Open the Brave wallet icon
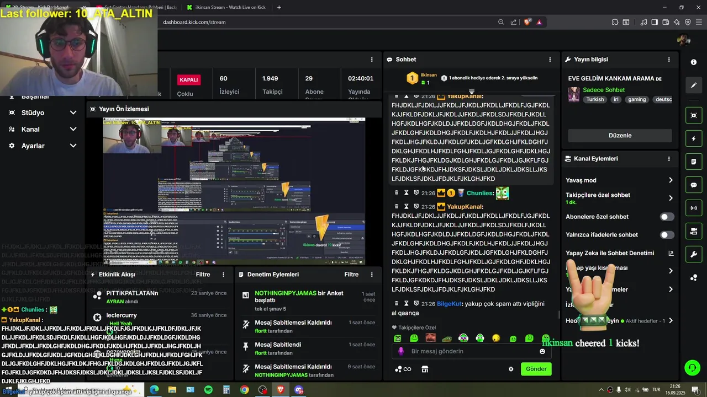 tap(666, 22)
